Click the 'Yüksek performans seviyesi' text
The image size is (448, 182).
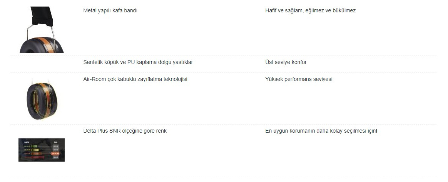(299, 79)
